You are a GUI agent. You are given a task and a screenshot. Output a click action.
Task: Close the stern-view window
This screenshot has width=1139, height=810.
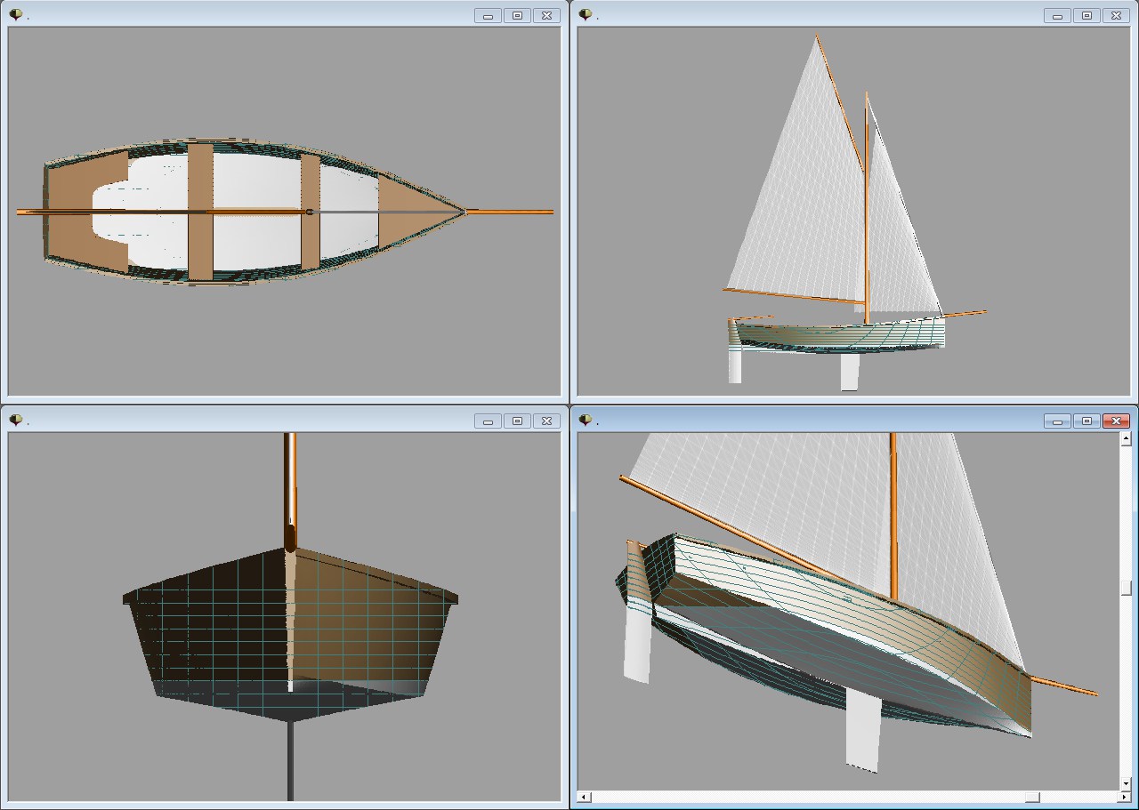546,421
